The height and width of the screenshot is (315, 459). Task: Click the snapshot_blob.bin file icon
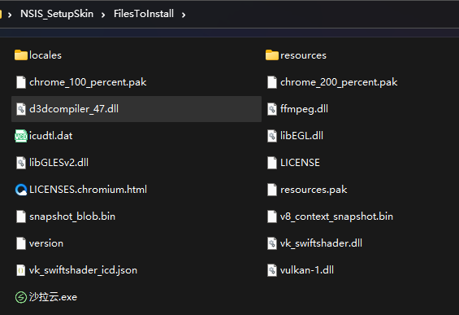21,217
